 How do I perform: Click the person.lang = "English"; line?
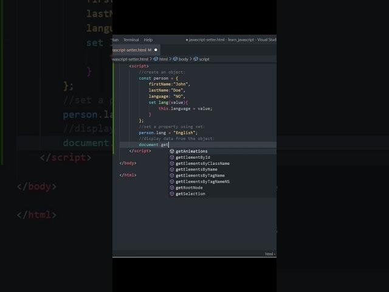tap(168, 133)
